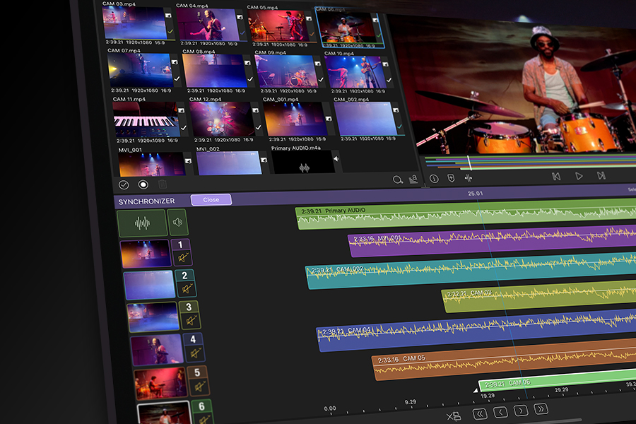
Task: Play the preview video
Action: 579,176
